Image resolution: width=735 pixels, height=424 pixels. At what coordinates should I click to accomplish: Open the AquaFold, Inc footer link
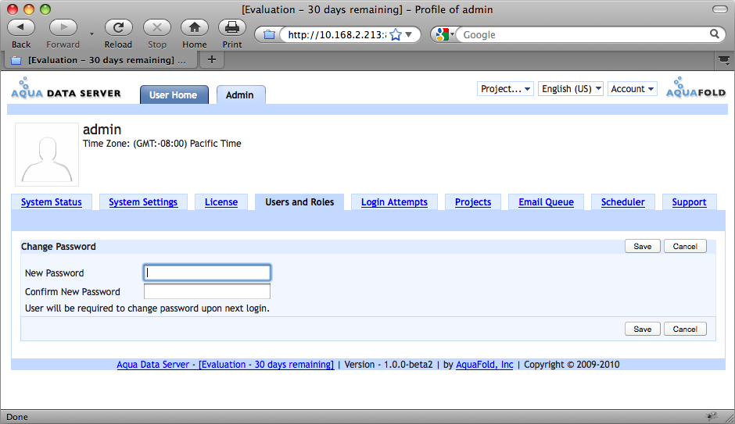(x=485, y=365)
